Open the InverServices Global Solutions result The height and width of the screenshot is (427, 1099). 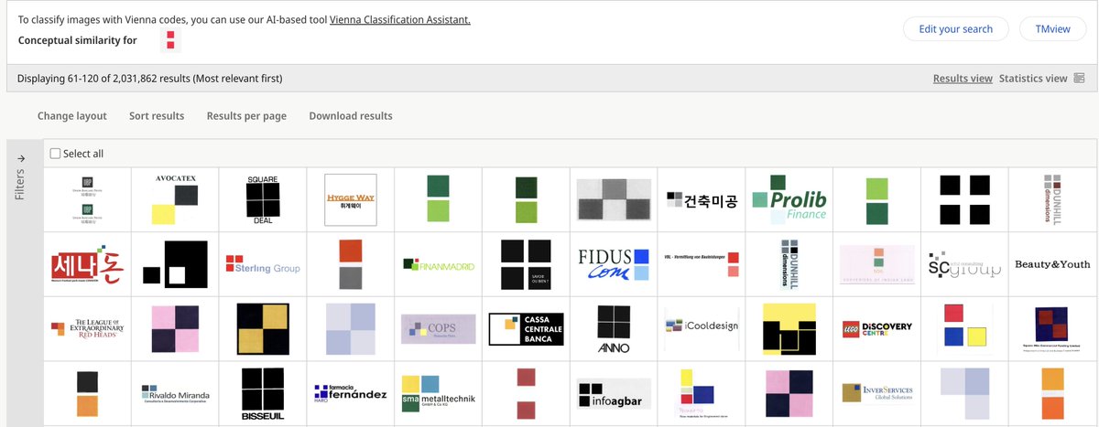[x=877, y=393]
